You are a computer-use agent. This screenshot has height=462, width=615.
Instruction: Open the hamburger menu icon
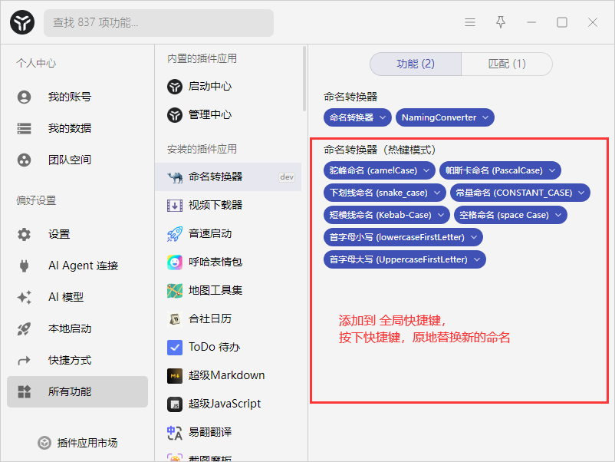470,22
